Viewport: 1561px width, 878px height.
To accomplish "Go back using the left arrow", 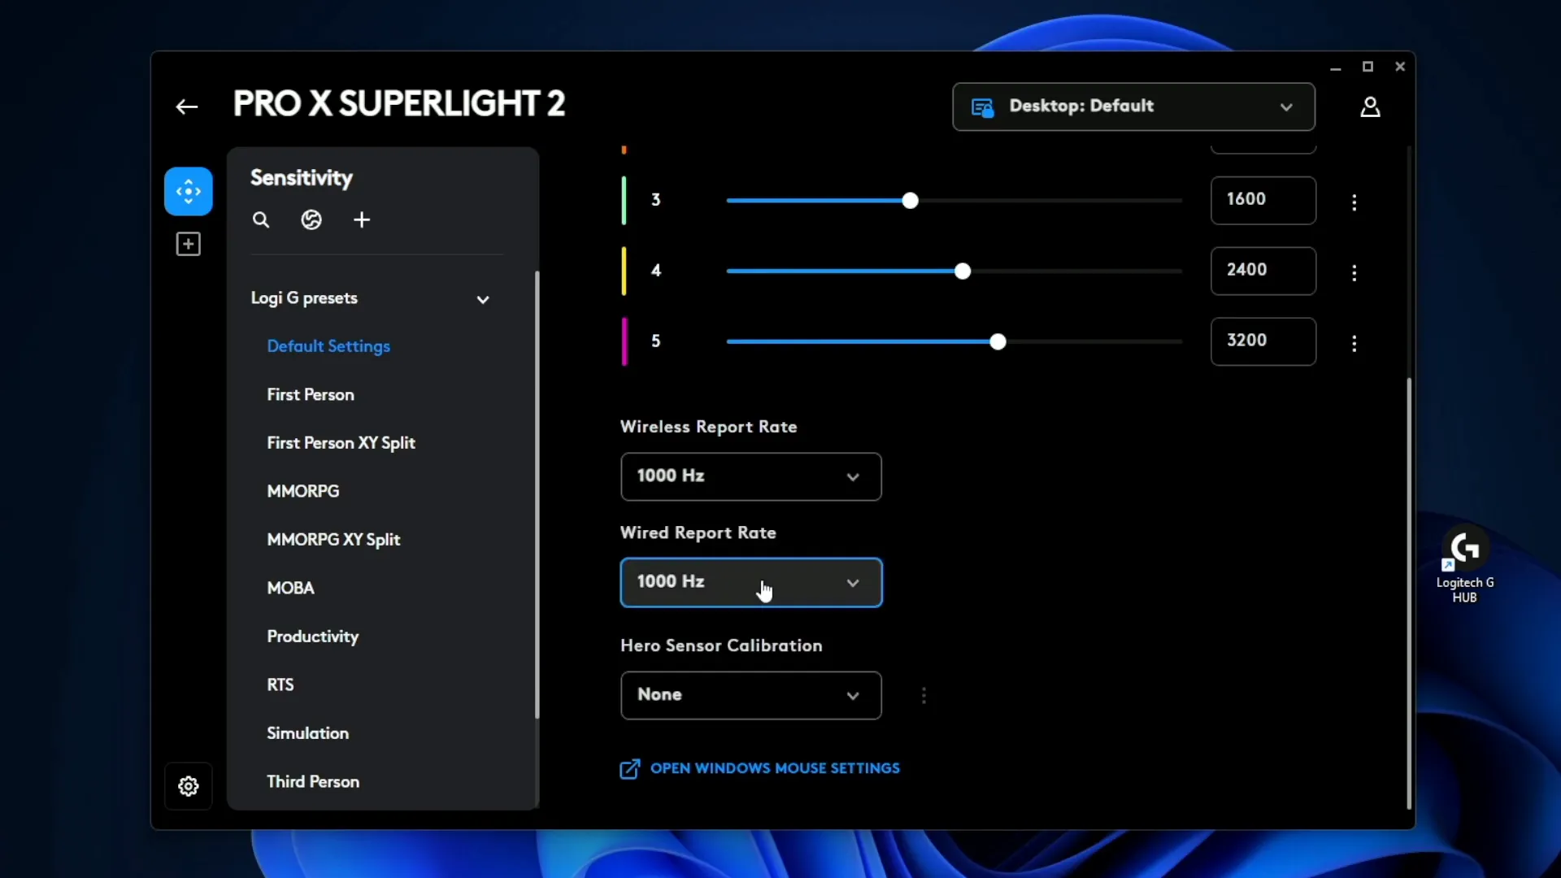I will coord(187,106).
